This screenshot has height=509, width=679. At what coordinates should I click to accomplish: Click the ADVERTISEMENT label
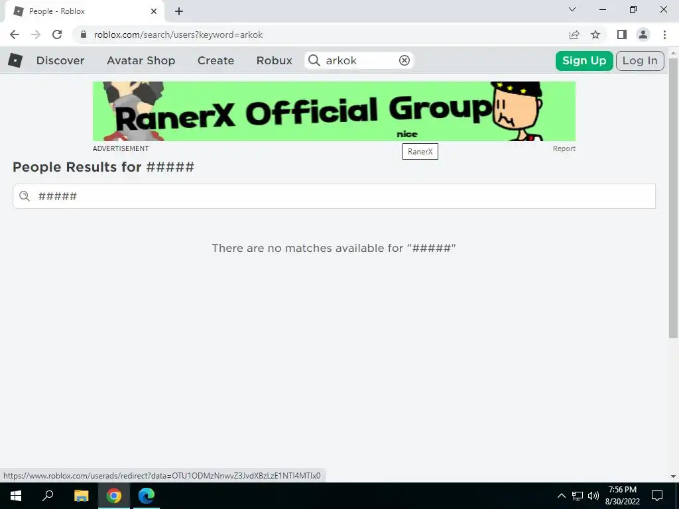point(121,148)
